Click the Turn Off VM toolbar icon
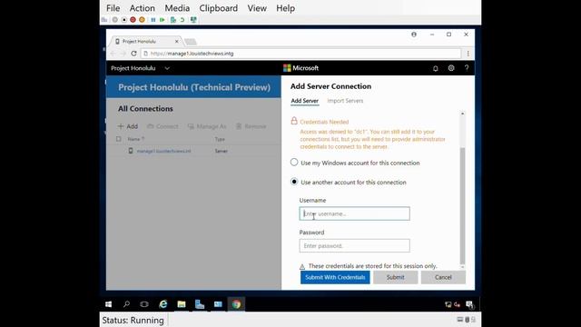The height and width of the screenshot is (327, 581). point(124,20)
